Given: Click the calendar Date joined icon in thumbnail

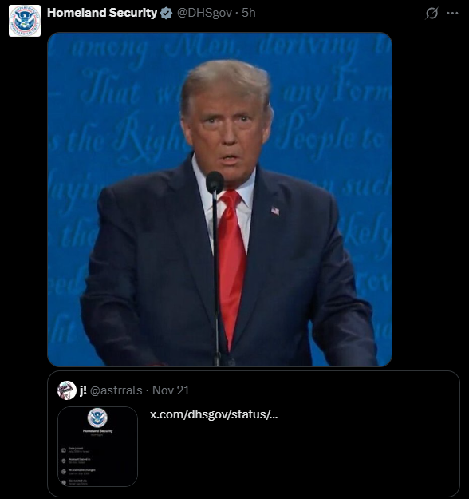Looking at the screenshot, I should click(x=64, y=450).
